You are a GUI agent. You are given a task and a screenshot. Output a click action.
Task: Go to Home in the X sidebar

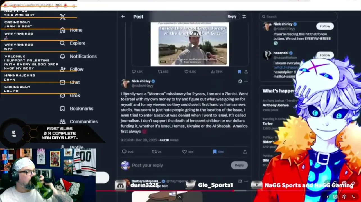point(71,30)
